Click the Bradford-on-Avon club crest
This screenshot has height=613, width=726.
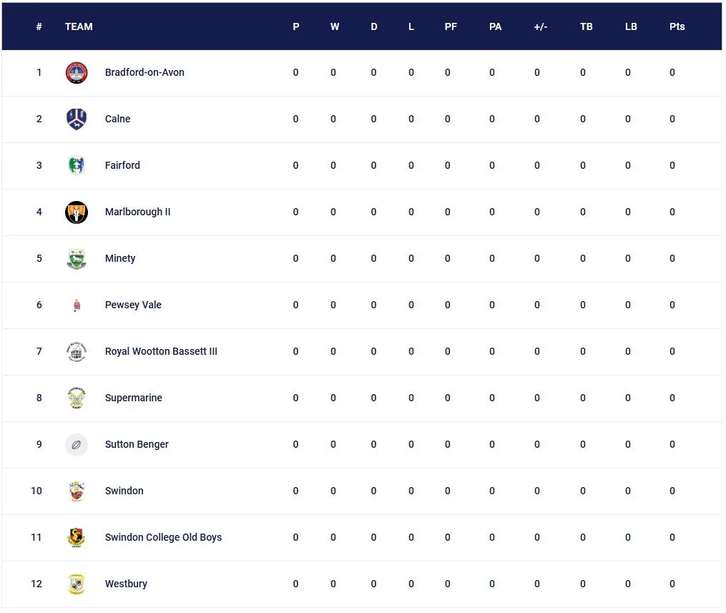[77, 73]
